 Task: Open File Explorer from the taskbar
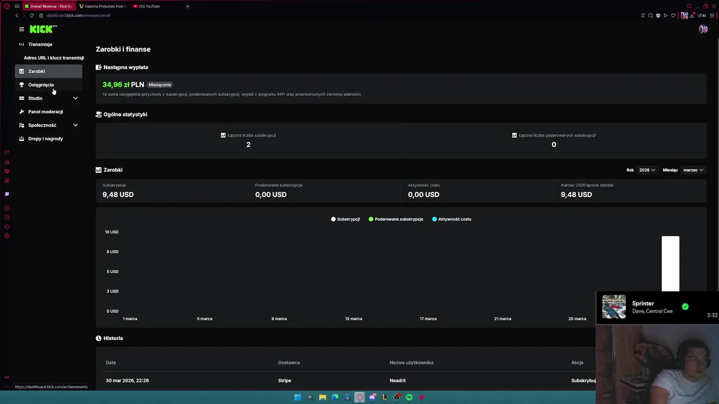[322, 397]
